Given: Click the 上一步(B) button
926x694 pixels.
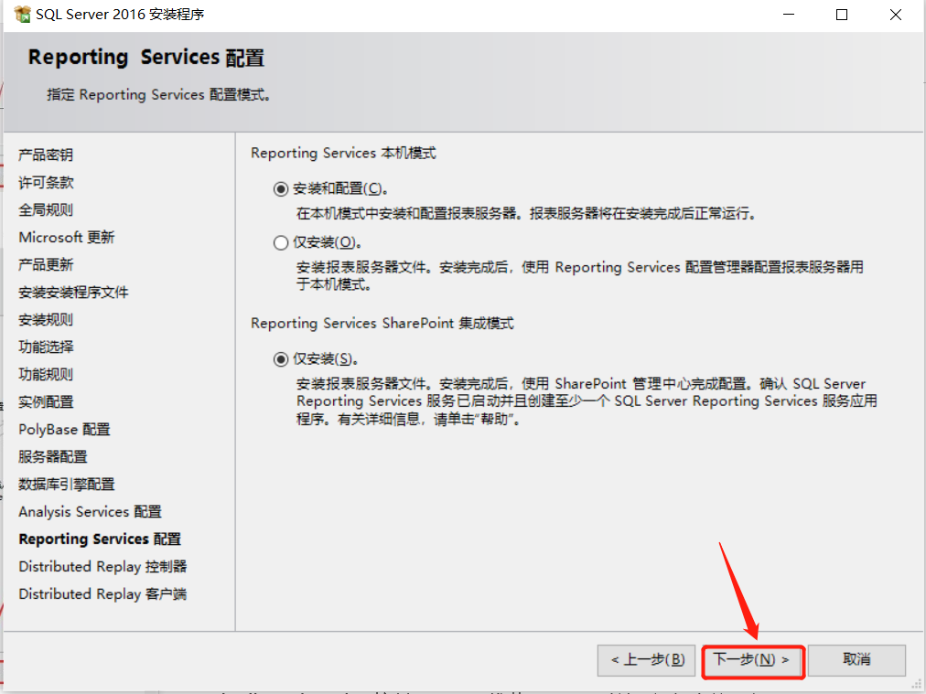Looking at the screenshot, I should tap(646, 660).
